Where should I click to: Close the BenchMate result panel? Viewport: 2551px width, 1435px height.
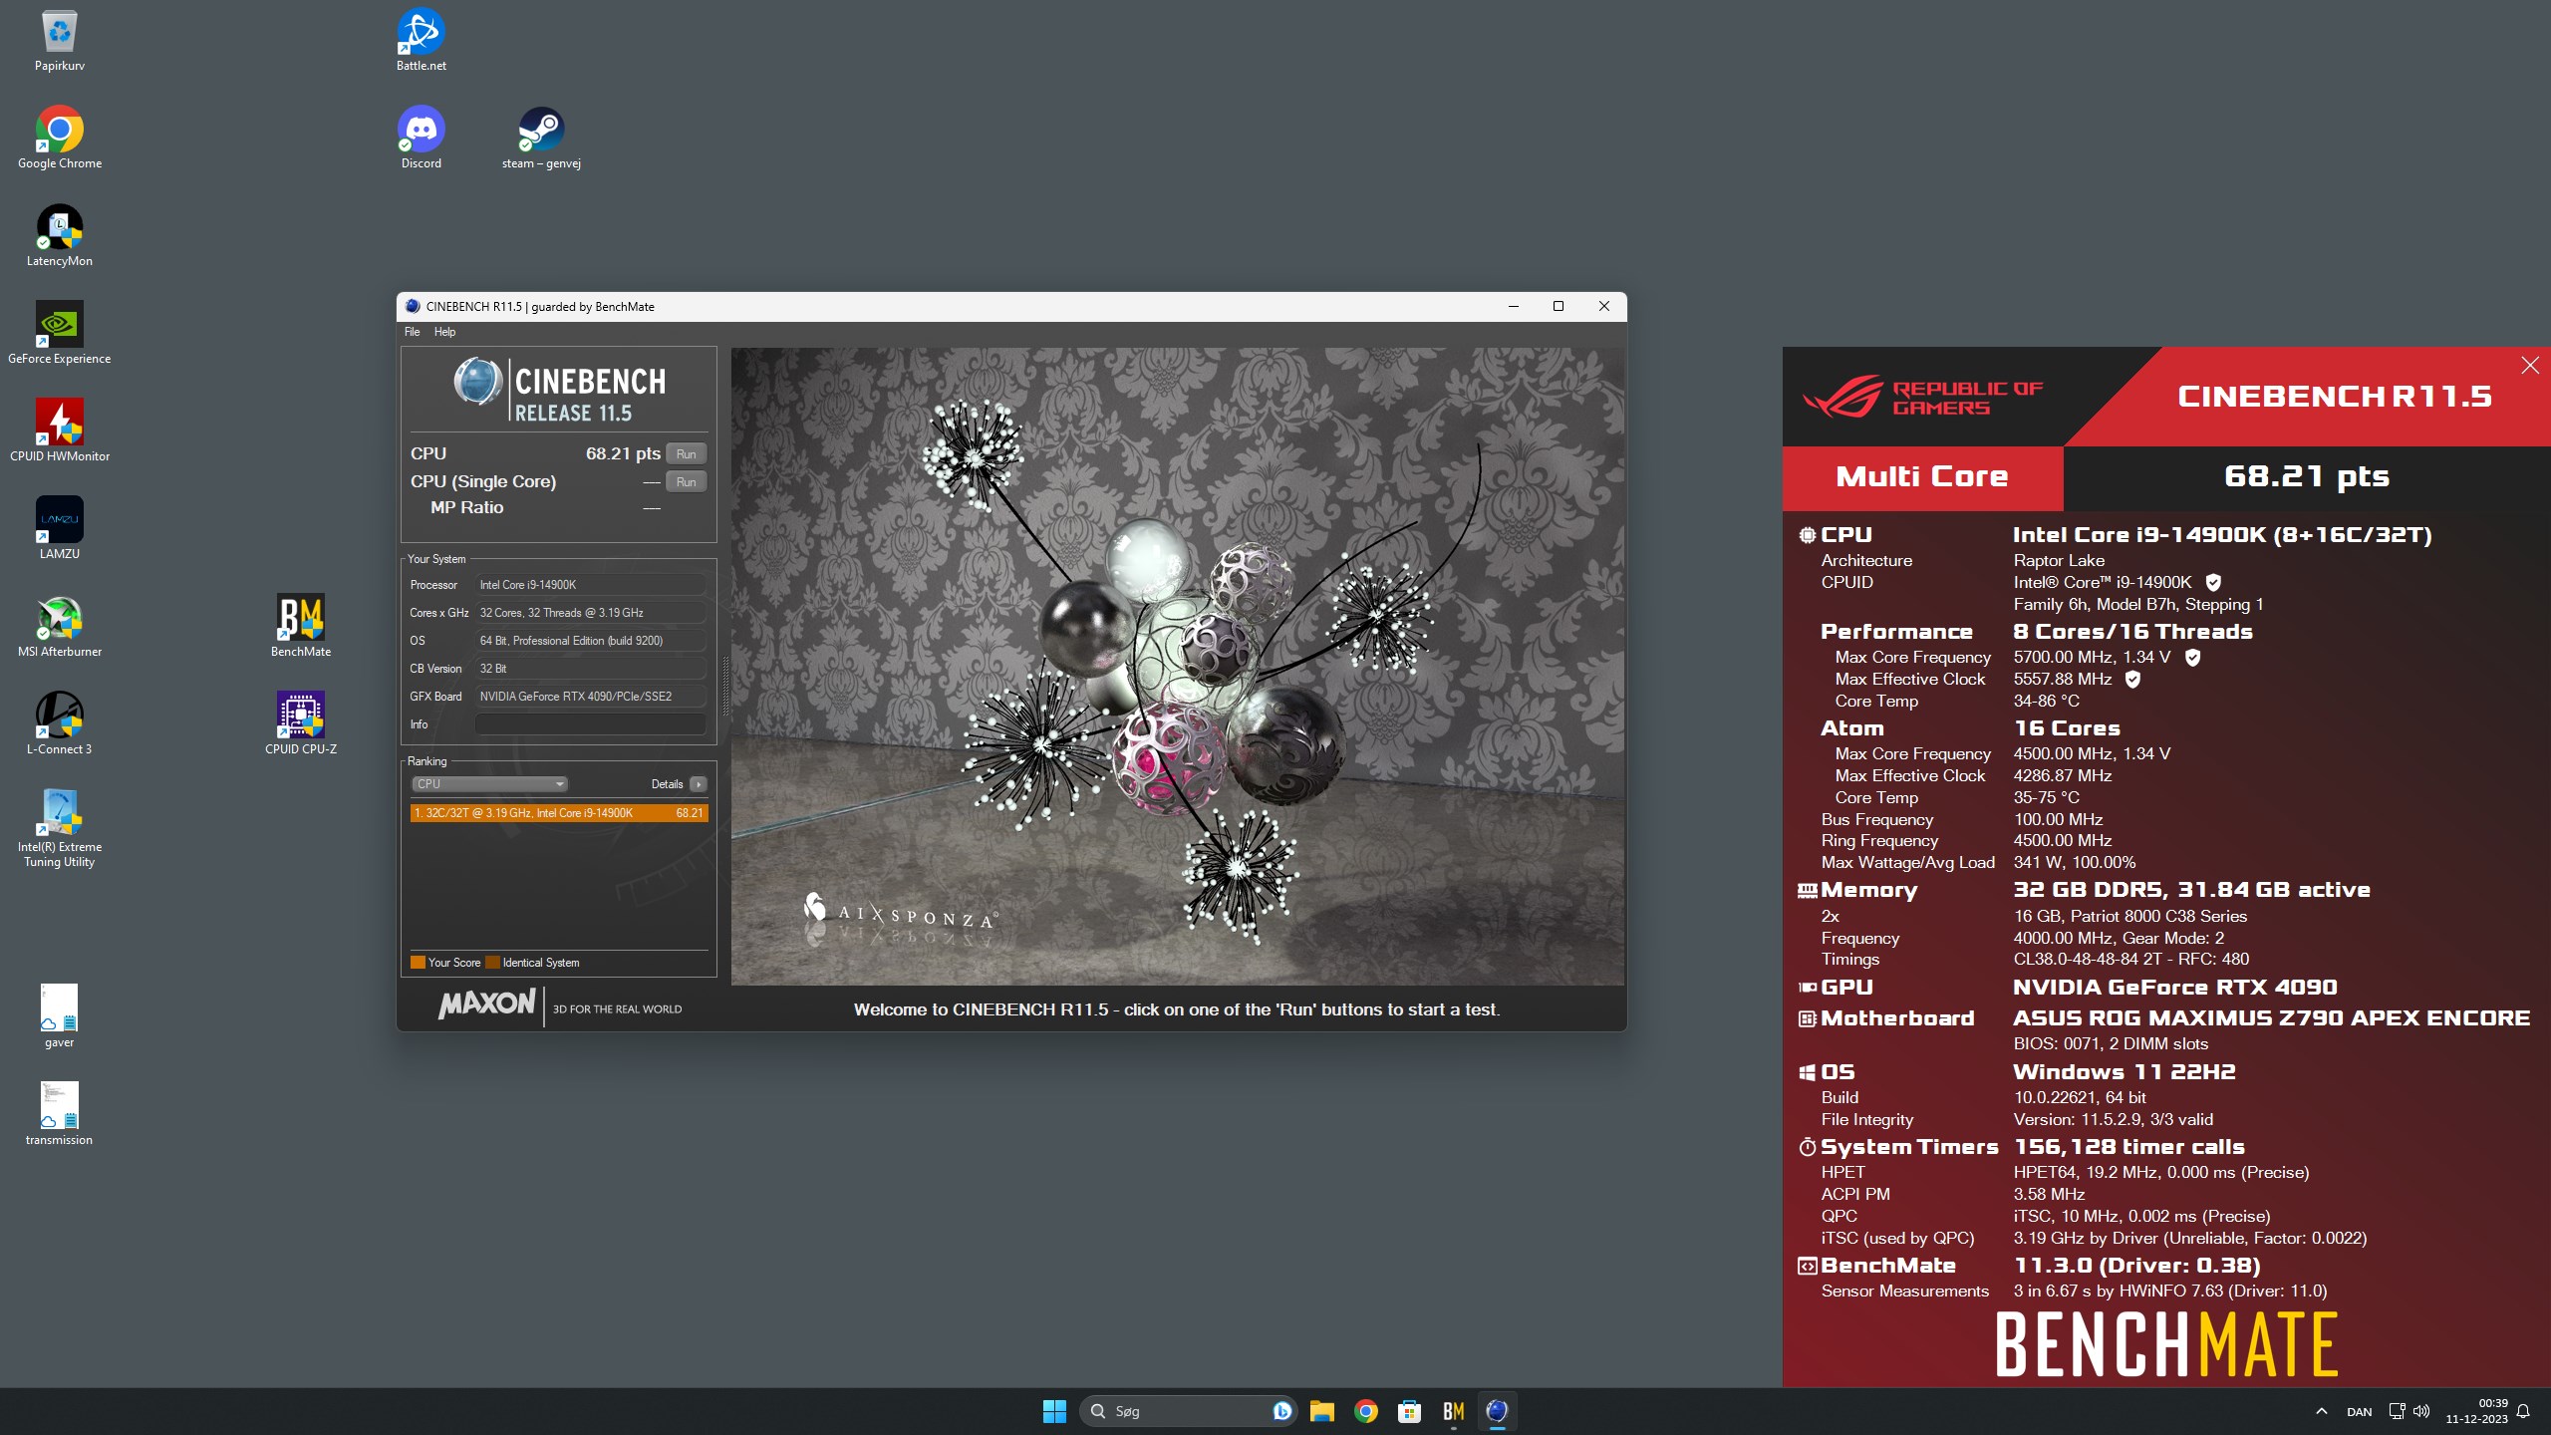point(2530,366)
